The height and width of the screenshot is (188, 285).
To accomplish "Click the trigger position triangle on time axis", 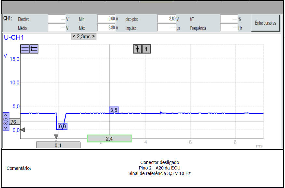I will tap(56, 137).
